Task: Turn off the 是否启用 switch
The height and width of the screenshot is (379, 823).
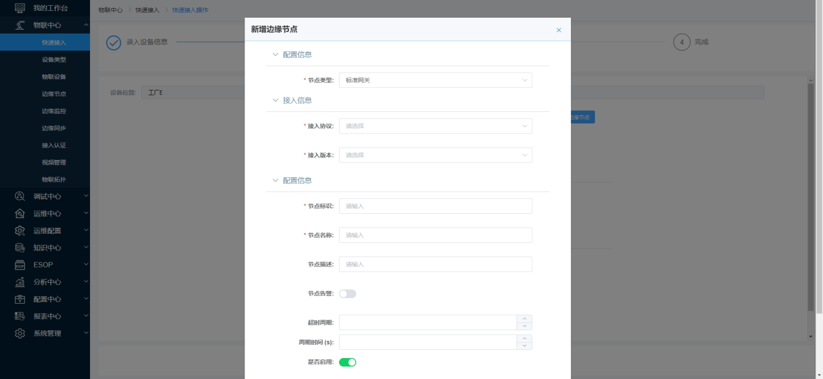Action: click(347, 362)
